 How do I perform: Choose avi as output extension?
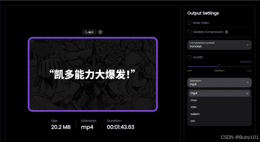pyautogui.click(x=219, y=121)
